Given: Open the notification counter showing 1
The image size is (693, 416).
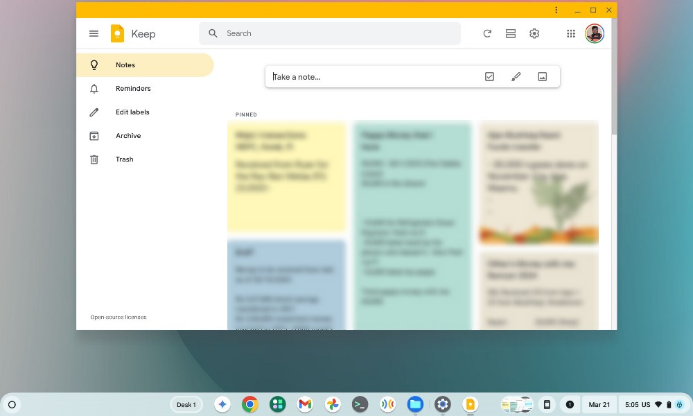Looking at the screenshot, I should click(570, 404).
